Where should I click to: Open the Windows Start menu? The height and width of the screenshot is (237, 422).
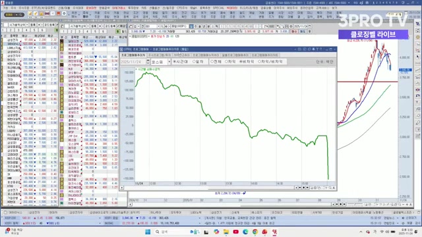(148, 232)
